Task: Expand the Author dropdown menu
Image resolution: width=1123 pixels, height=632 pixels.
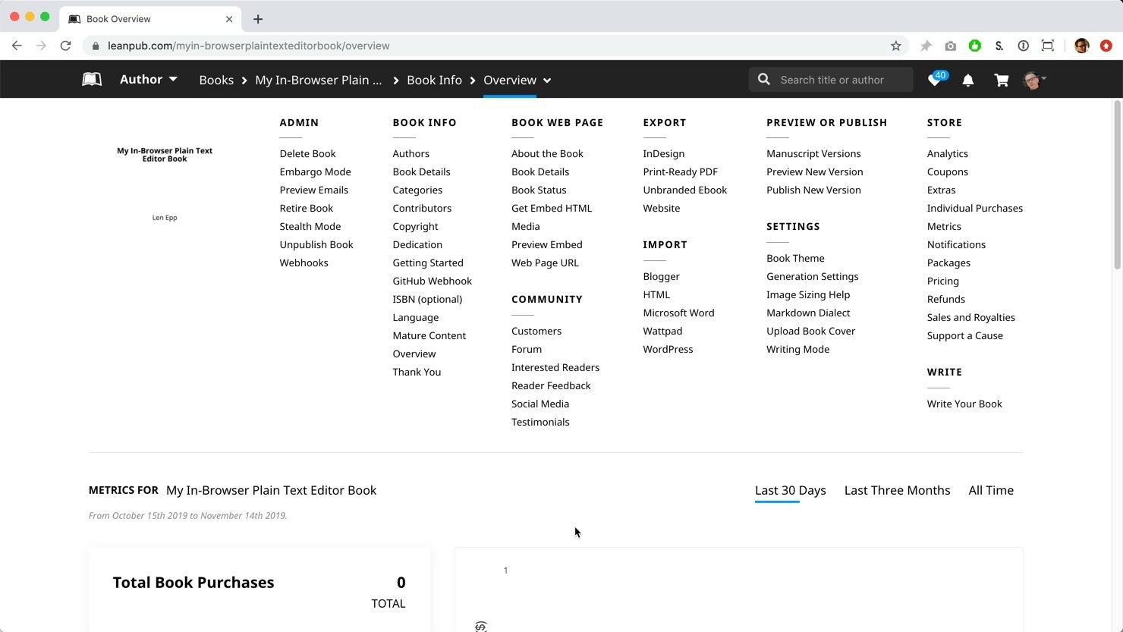Action: [x=149, y=80]
